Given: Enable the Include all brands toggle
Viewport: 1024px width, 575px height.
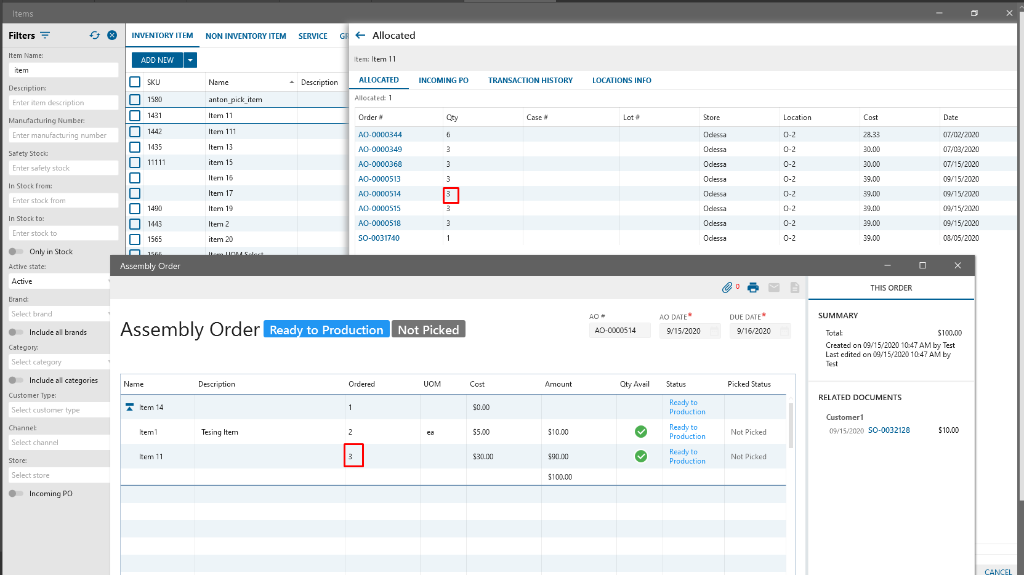Looking at the screenshot, I should 16,332.
